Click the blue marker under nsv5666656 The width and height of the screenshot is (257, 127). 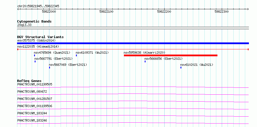point(145,61)
